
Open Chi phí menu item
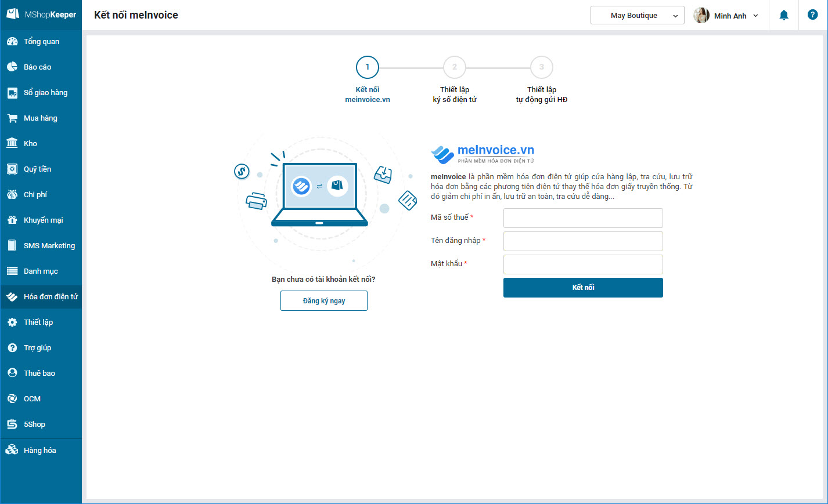coord(41,195)
